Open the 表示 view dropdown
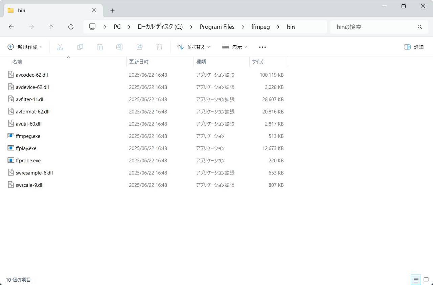 pyautogui.click(x=235, y=47)
